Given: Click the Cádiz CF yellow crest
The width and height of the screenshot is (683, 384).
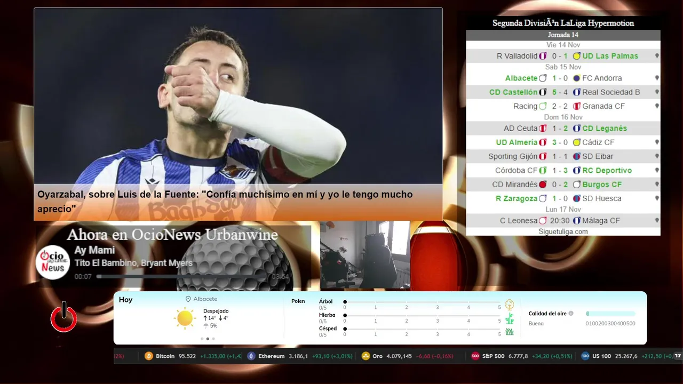Looking at the screenshot, I should pos(576,142).
